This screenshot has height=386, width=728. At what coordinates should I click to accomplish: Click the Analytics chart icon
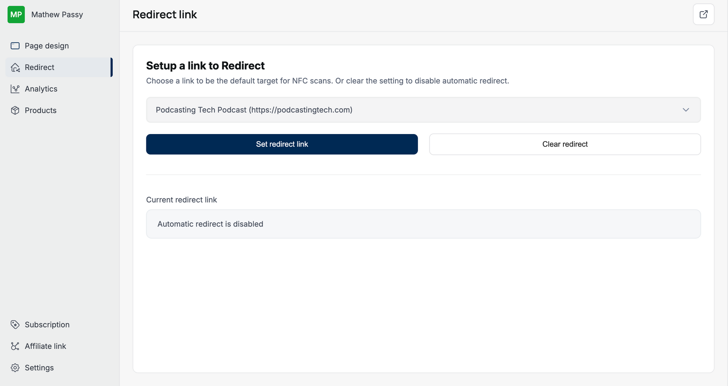pyautogui.click(x=15, y=89)
